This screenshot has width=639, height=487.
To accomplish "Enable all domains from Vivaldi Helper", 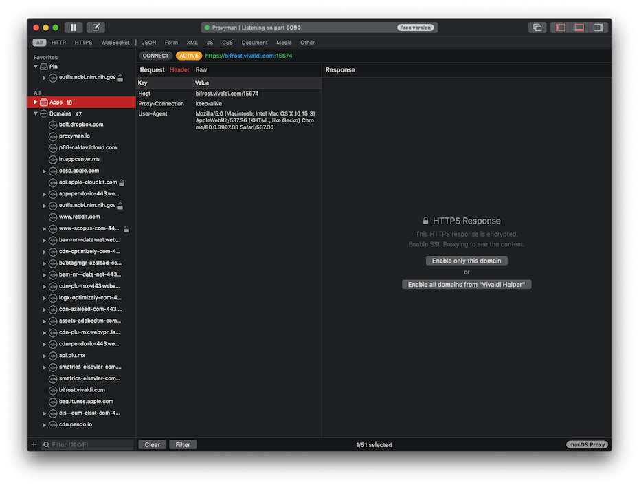I will point(467,284).
